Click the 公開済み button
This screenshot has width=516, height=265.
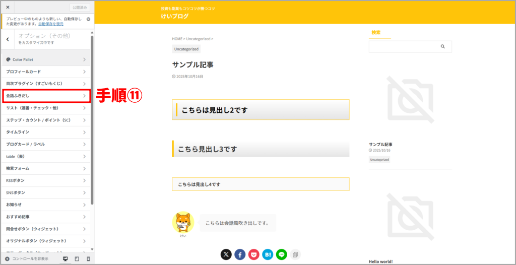[x=80, y=8]
